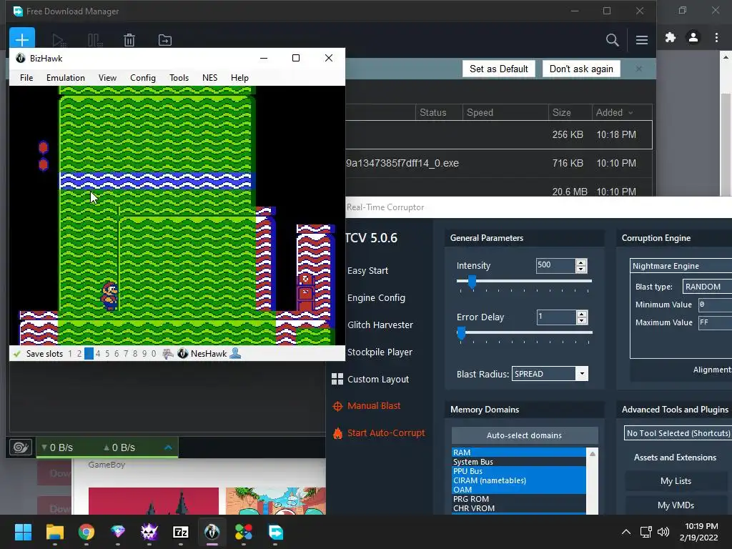The height and width of the screenshot is (549, 732).
Task: Click Auto-select domains button
Action: tap(524, 435)
